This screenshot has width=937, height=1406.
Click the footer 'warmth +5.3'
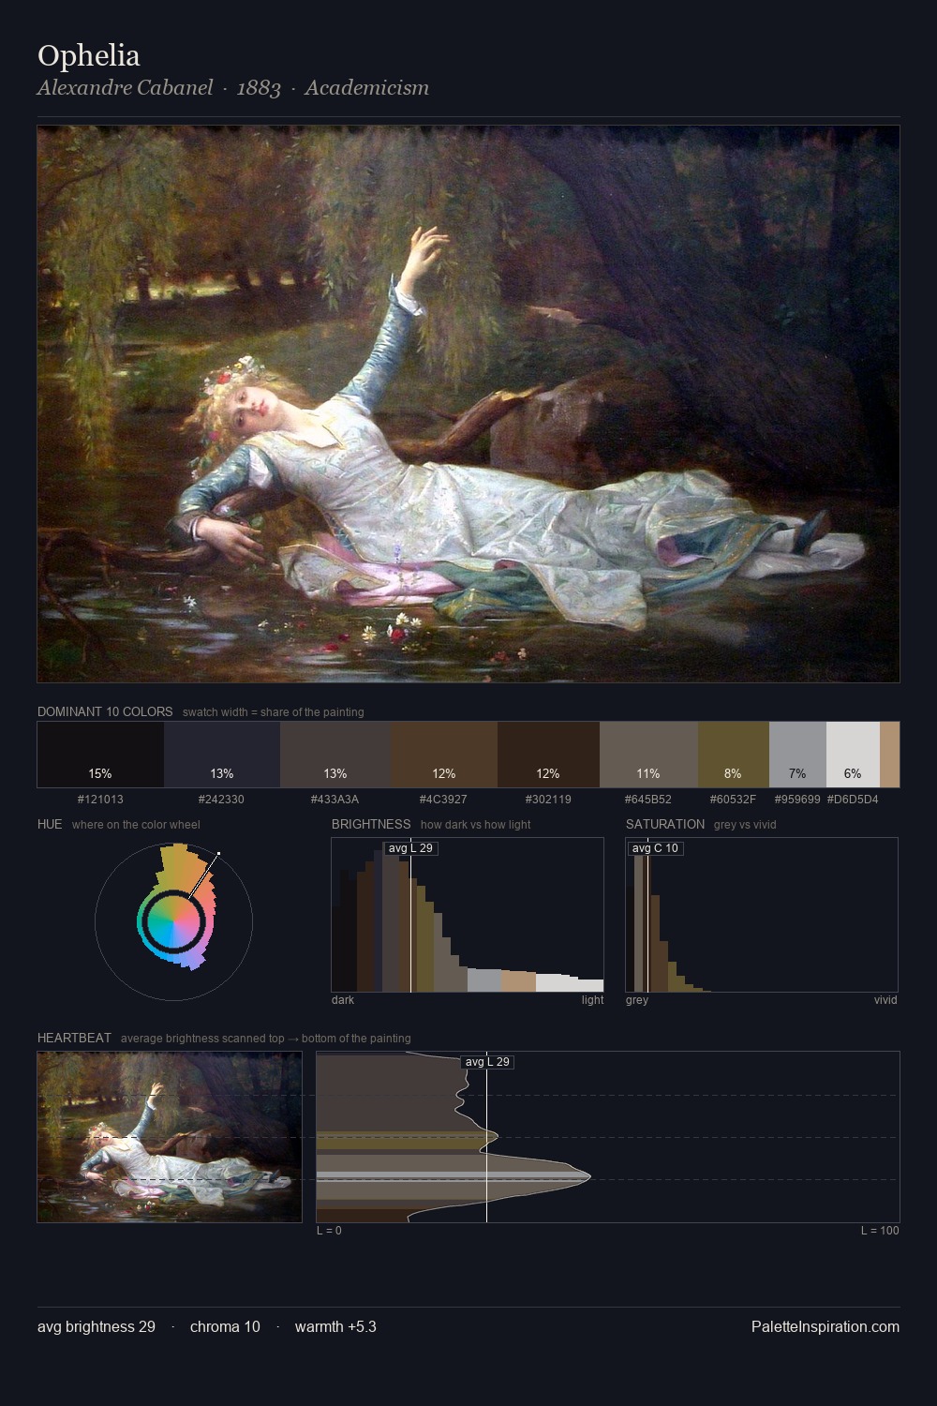click(x=335, y=1326)
